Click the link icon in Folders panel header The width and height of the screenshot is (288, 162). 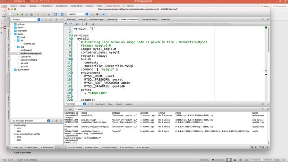[x=51, y=19]
